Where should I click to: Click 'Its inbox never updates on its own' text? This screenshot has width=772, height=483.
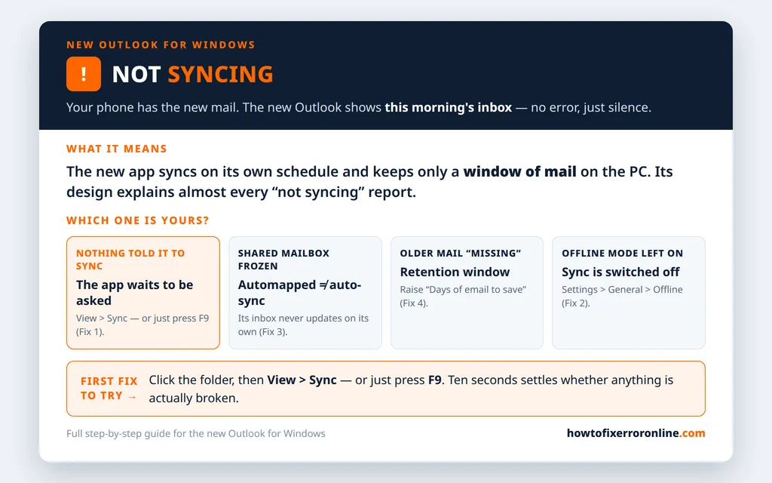303,325
